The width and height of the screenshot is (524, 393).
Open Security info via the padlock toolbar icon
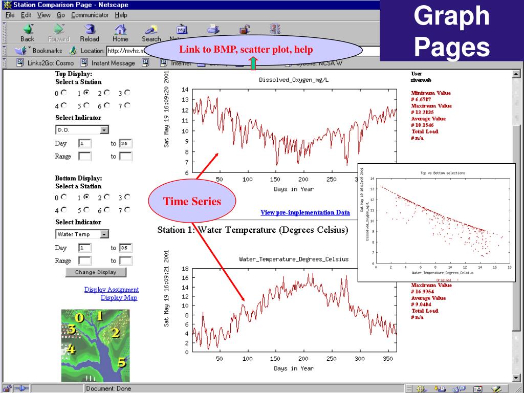pos(245,29)
